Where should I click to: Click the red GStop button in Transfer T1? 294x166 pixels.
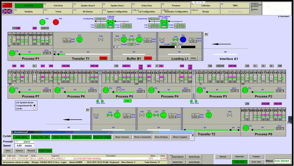point(103,58)
